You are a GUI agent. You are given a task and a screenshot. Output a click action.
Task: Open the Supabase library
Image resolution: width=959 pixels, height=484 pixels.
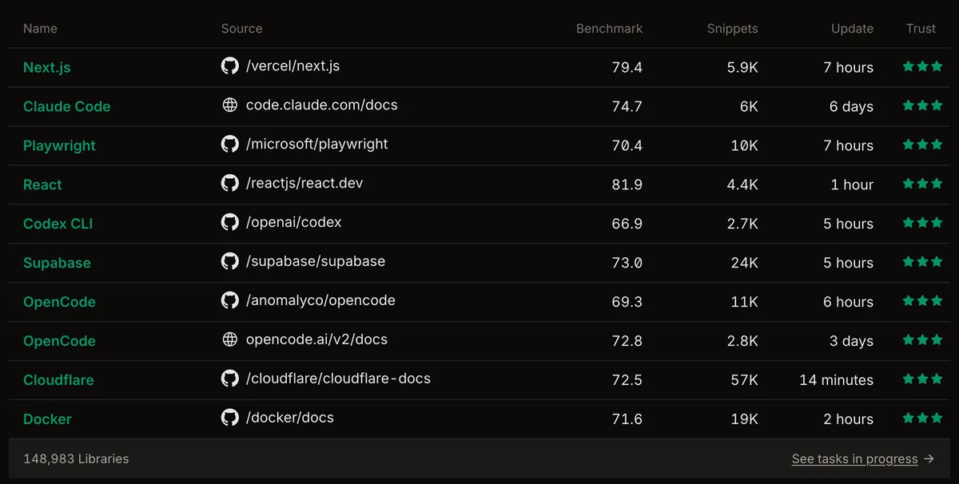click(57, 264)
